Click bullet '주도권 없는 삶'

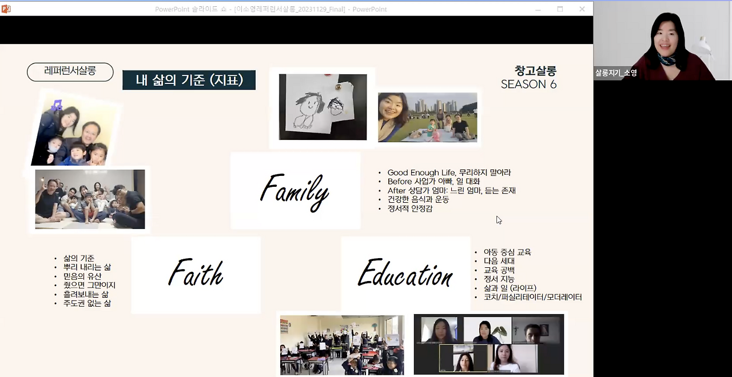87,303
